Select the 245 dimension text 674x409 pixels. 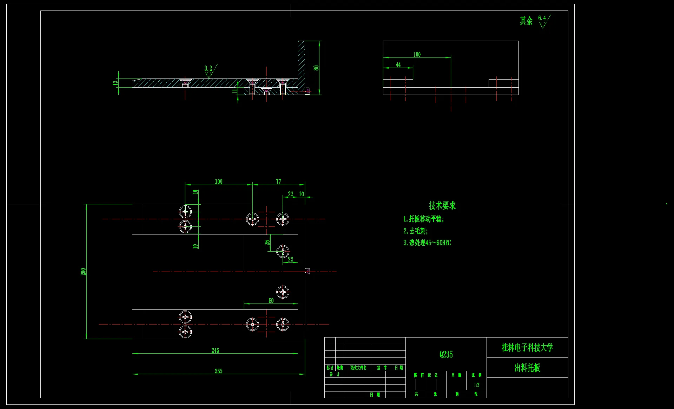(215, 350)
